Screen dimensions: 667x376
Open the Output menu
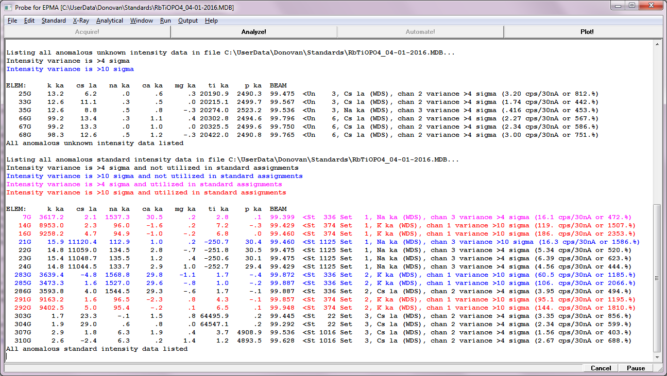point(188,21)
